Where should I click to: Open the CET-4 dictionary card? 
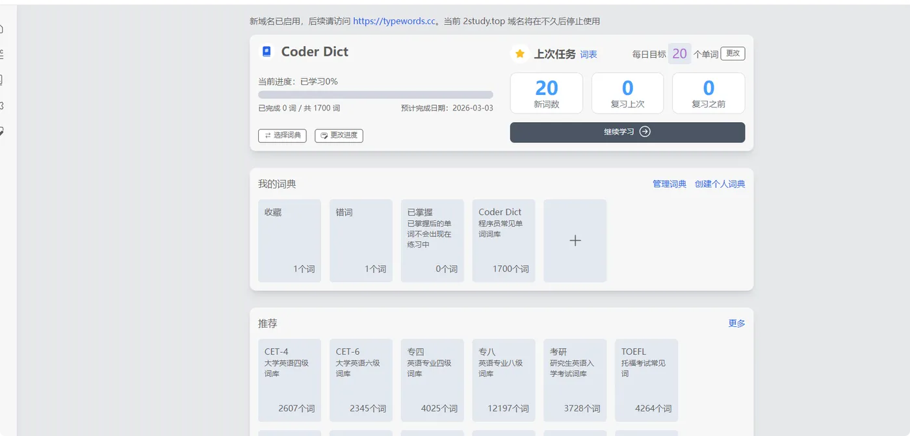click(x=289, y=381)
